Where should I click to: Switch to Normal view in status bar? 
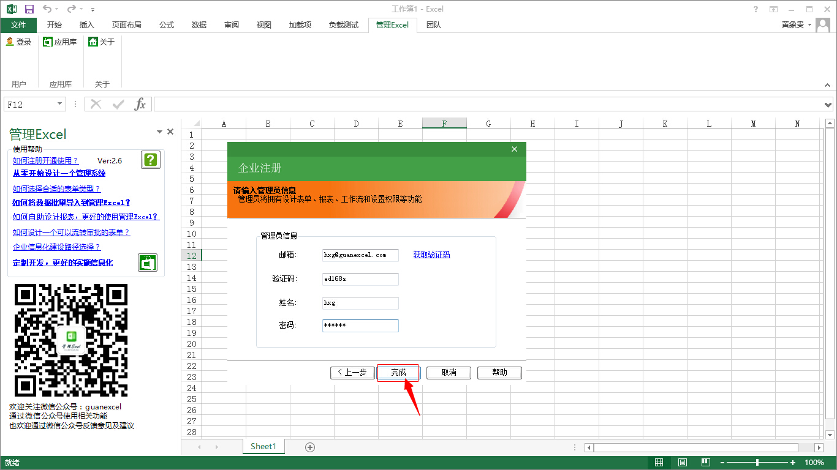(x=659, y=463)
